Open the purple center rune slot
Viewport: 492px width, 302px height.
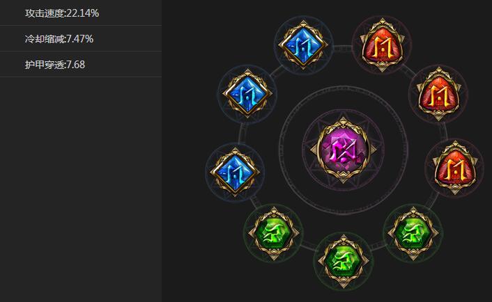[343, 150]
